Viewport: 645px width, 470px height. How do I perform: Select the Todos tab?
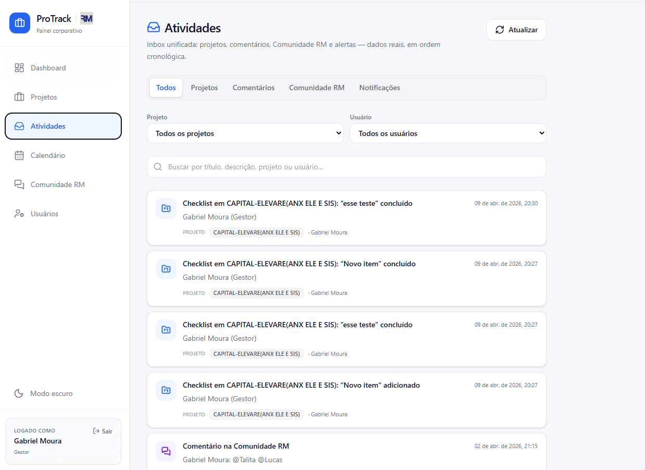pos(166,88)
